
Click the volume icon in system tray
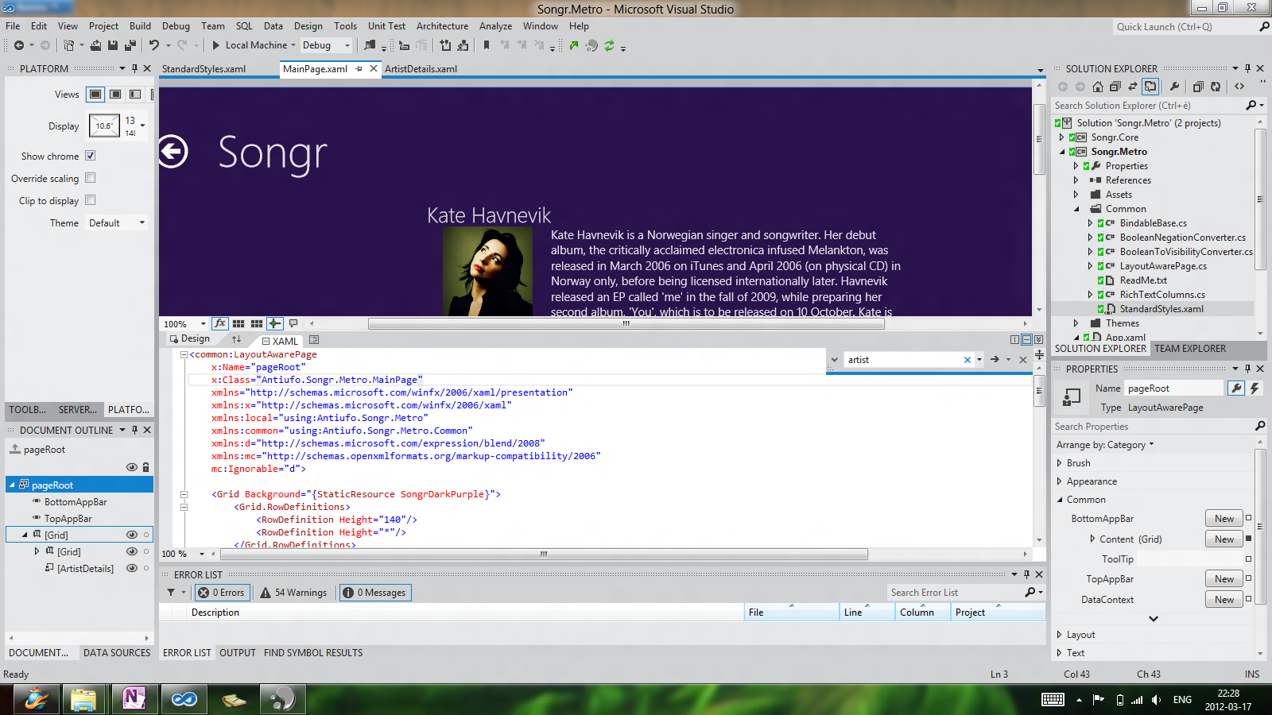[x=1156, y=700]
